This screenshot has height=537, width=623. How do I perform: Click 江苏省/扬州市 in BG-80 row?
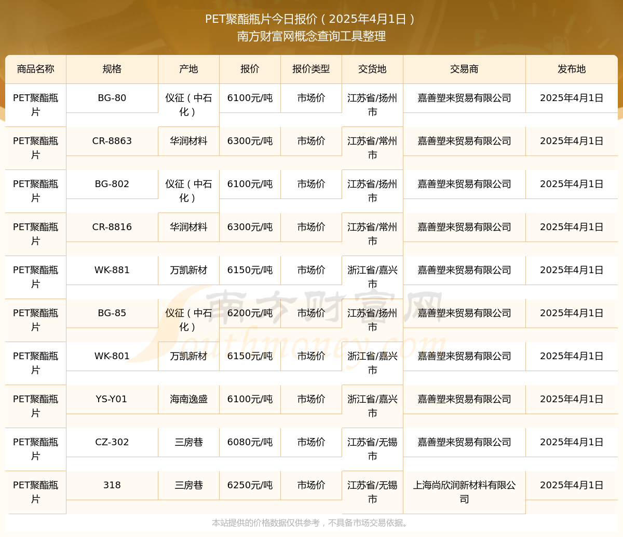pos(372,105)
